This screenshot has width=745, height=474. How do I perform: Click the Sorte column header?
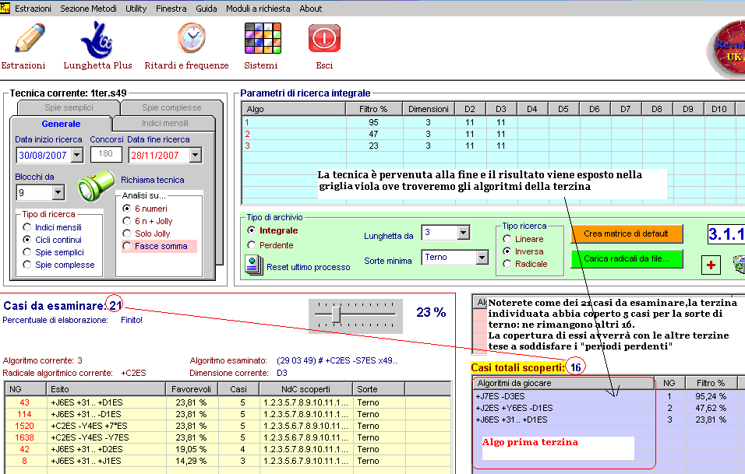tap(378, 389)
